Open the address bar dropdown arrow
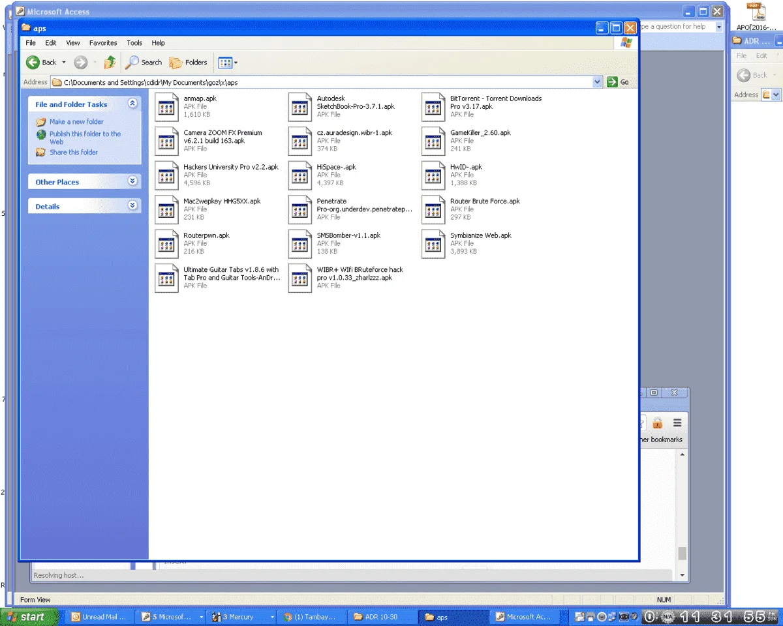783x626 pixels. click(x=598, y=82)
